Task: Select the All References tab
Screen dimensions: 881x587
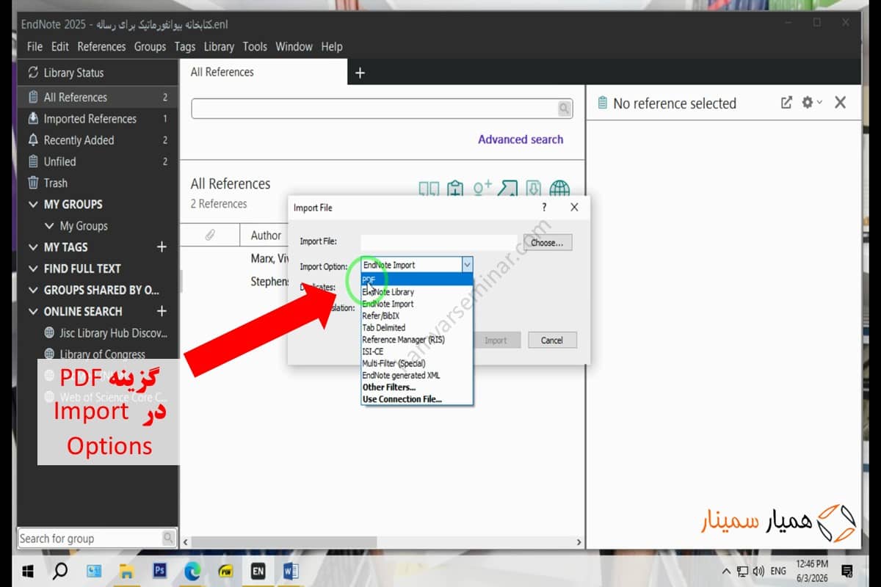Action: pos(263,72)
